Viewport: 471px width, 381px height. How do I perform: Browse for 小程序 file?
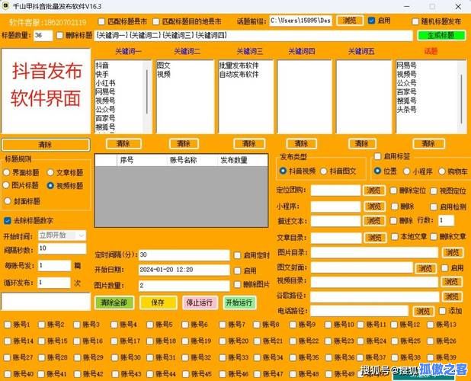click(374, 207)
